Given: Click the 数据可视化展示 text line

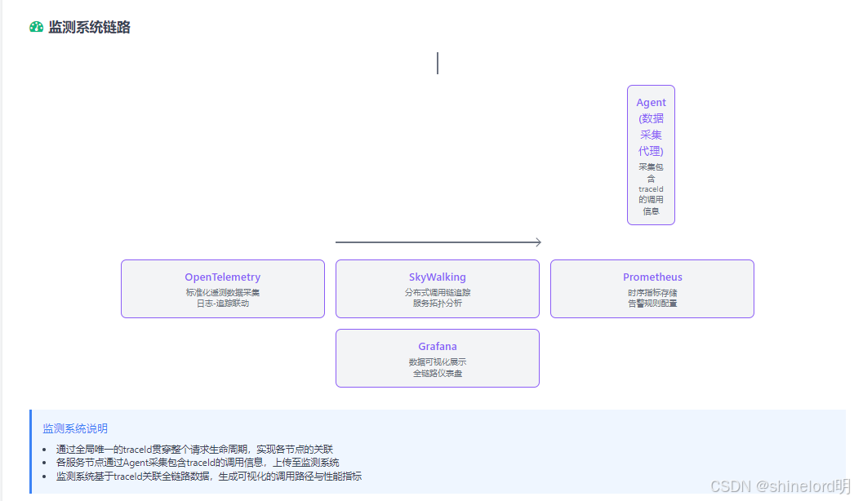Looking at the screenshot, I should [438, 362].
